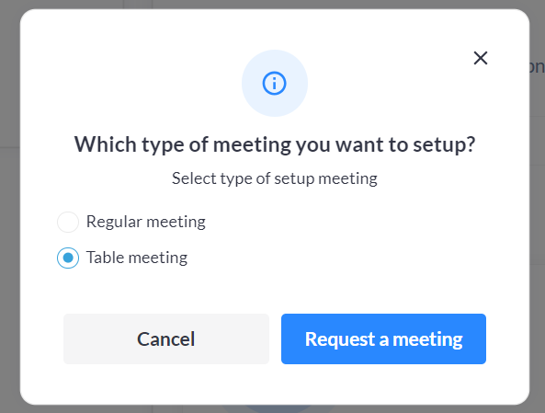545x413 pixels.
Task: Click the letter 'i' inside the info circle
Action: [274, 84]
